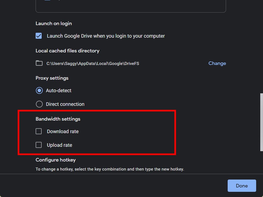Click the "Configure hotkey" heading
This screenshot has width=263, height=197.
[56, 160]
